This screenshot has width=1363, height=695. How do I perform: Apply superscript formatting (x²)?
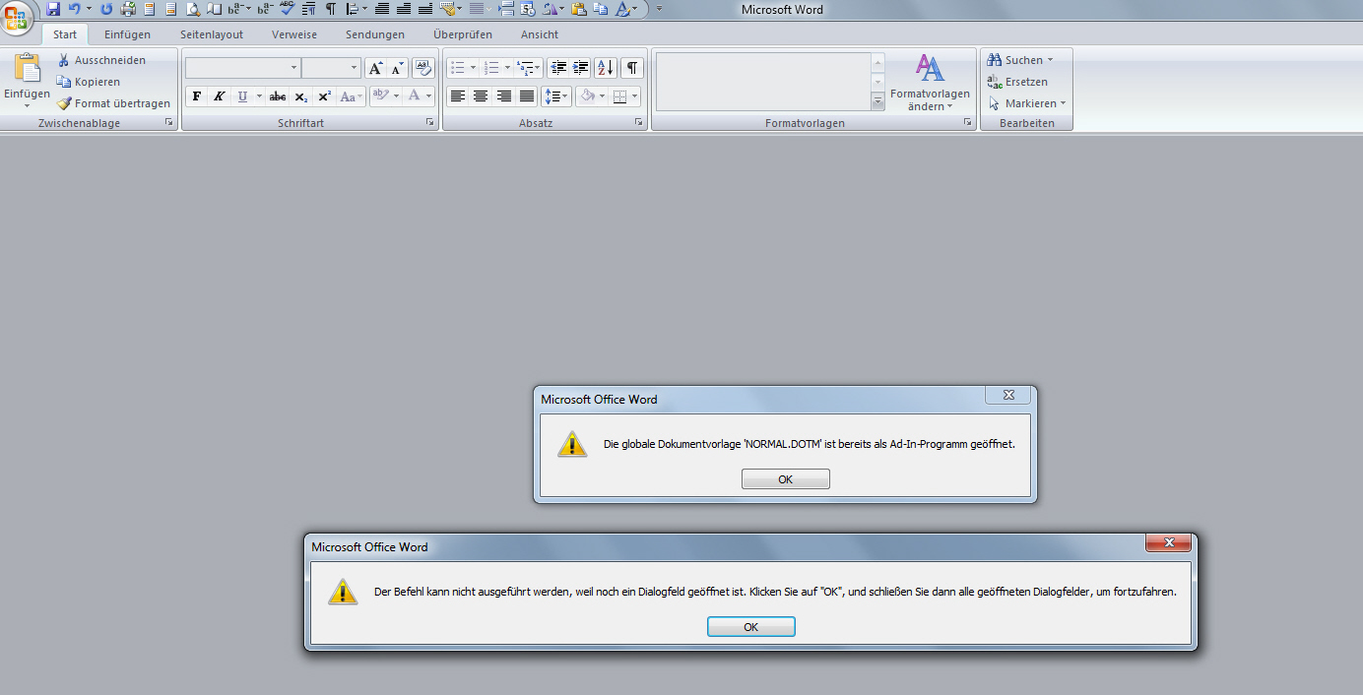click(325, 96)
